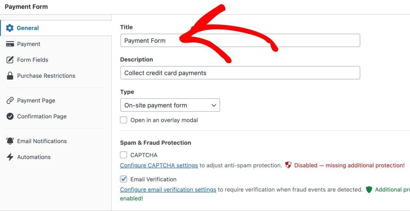Follow Configure email verification settings link

pyautogui.click(x=168, y=189)
